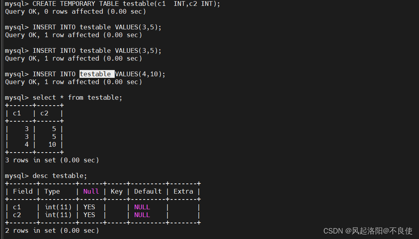Click the Key column header
Screen dimensions: 419x239
click(116, 191)
